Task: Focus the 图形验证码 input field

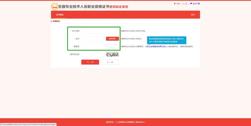Action: 93,54
